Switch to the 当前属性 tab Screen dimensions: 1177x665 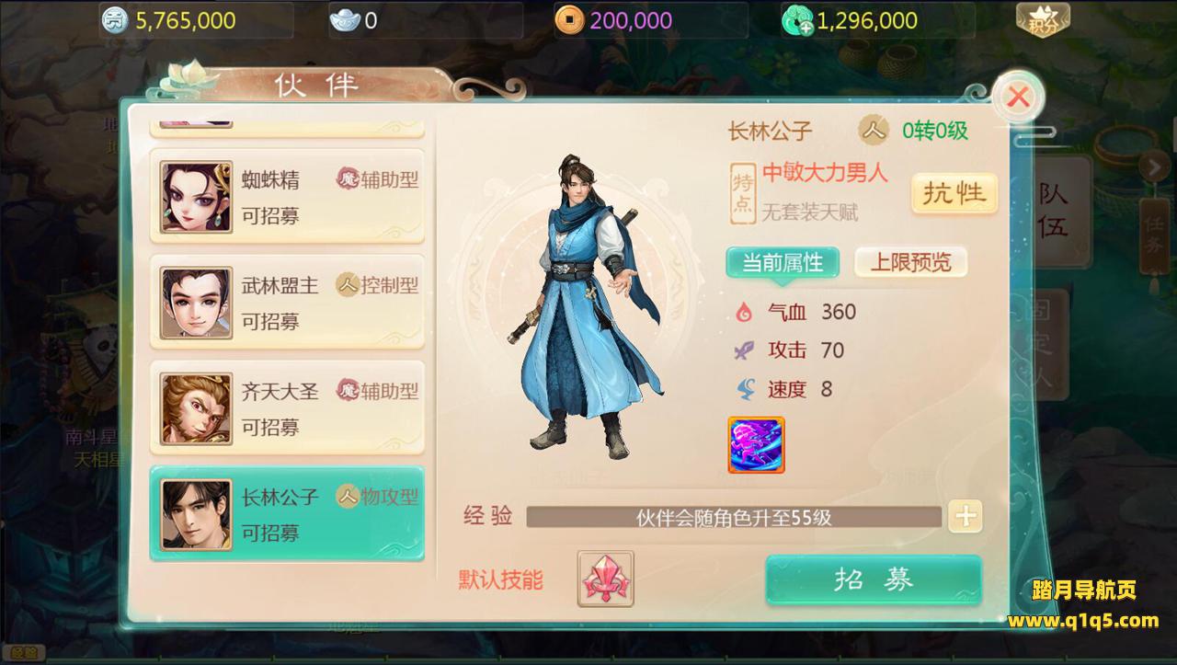[783, 262]
